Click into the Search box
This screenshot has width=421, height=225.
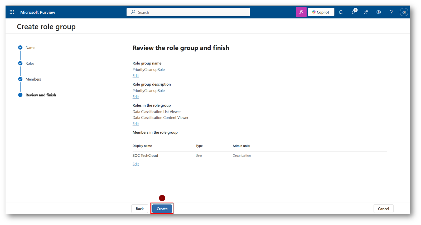[188, 12]
